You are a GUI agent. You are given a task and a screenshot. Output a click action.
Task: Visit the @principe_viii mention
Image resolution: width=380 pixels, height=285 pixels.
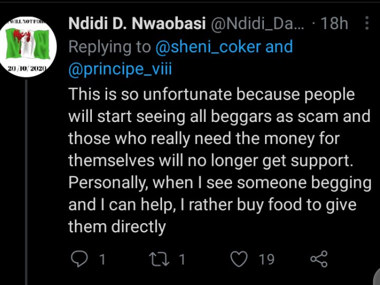point(120,69)
